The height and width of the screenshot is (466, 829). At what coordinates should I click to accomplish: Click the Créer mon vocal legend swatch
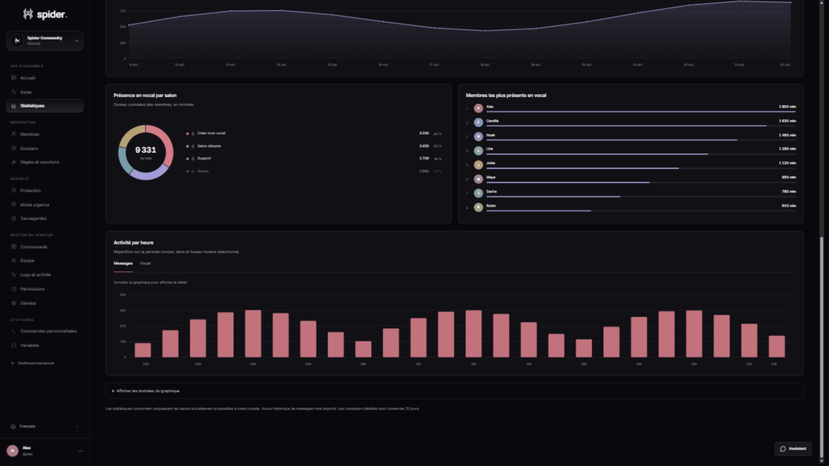187,134
